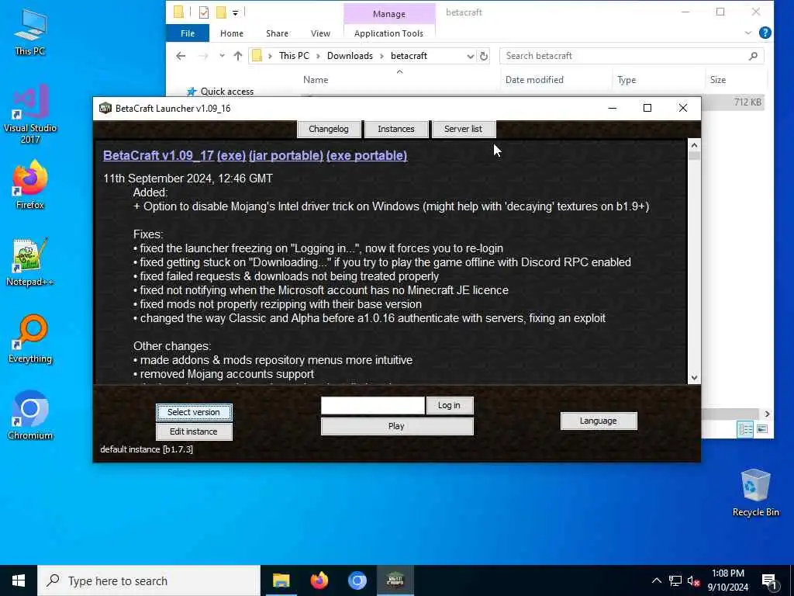The width and height of the screenshot is (794, 596).
Task: Click the Edit instance button
Action: 194,431
